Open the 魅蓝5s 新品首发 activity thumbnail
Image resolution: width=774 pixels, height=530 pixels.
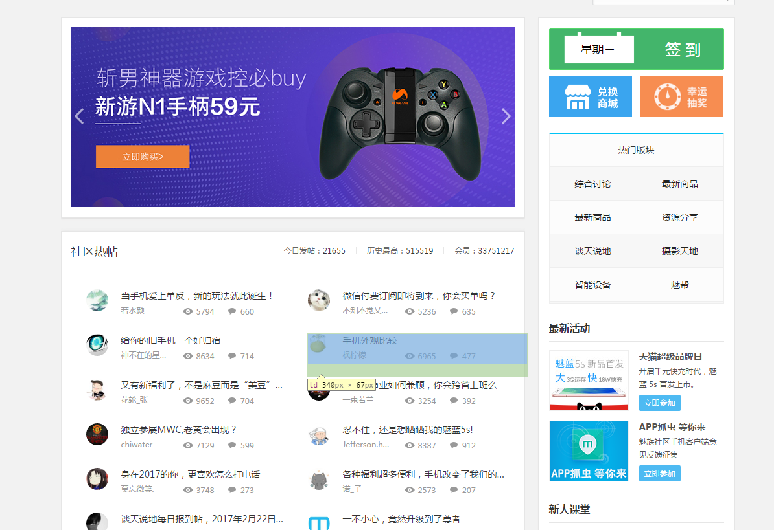click(589, 381)
